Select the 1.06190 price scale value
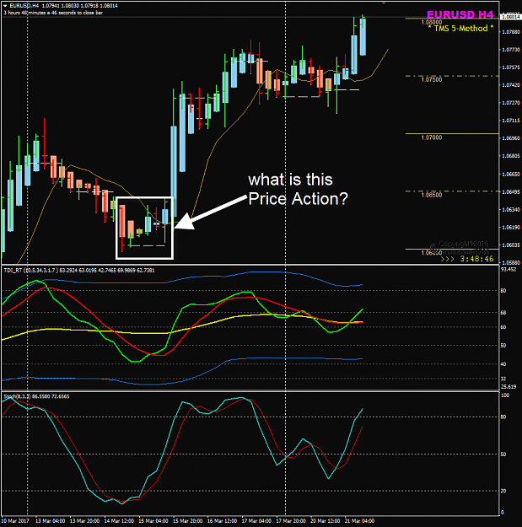522x527 pixels. (511, 227)
